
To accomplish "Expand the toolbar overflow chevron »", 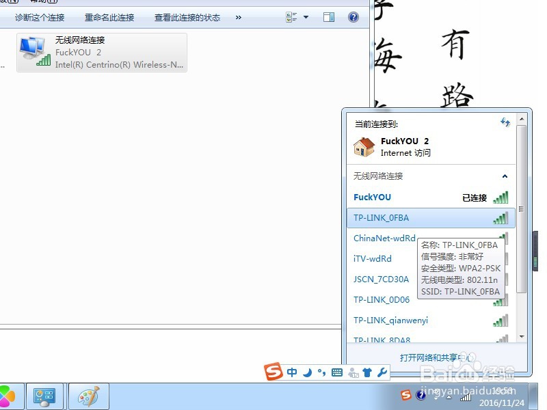I will [238, 18].
